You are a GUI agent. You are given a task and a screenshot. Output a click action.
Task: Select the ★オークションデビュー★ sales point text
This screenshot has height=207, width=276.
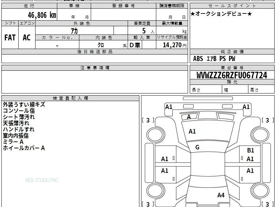221,14
